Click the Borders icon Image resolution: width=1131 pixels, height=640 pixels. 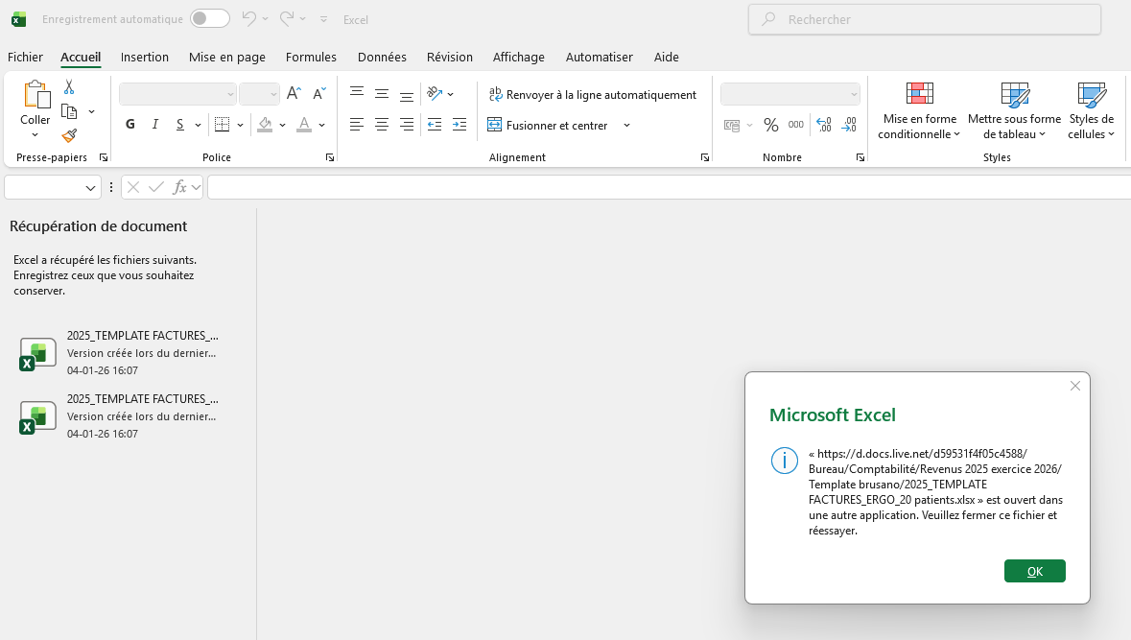pyautogui.click(x=223, y=125)
